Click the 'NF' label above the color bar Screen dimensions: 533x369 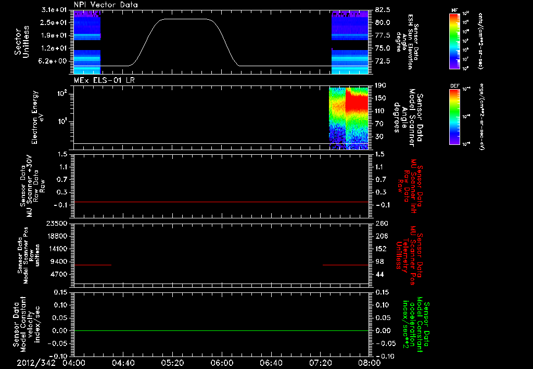(455, 10)
